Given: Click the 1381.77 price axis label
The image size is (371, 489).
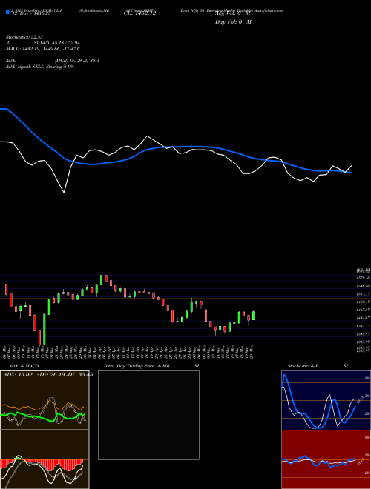Looking at the screenshot, I should [x=364, y=326].
